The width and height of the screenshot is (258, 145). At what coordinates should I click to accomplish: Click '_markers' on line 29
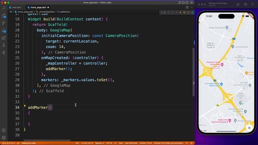[70, 80]
